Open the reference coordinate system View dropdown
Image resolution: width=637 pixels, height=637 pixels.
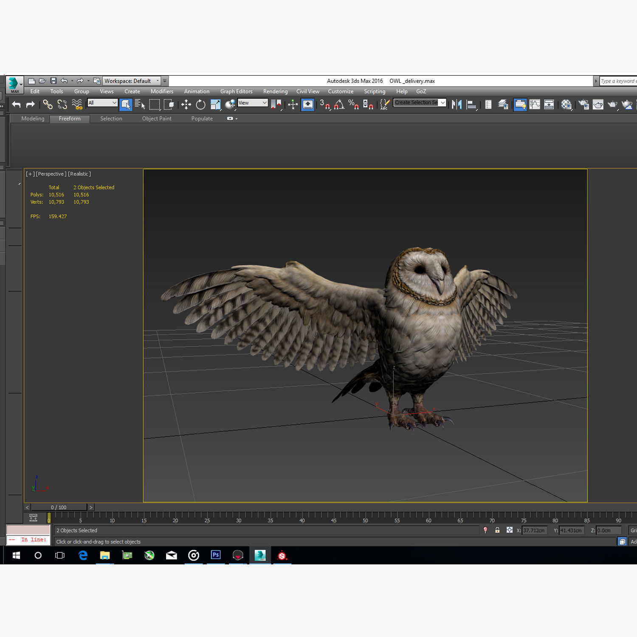click(253, 103)
